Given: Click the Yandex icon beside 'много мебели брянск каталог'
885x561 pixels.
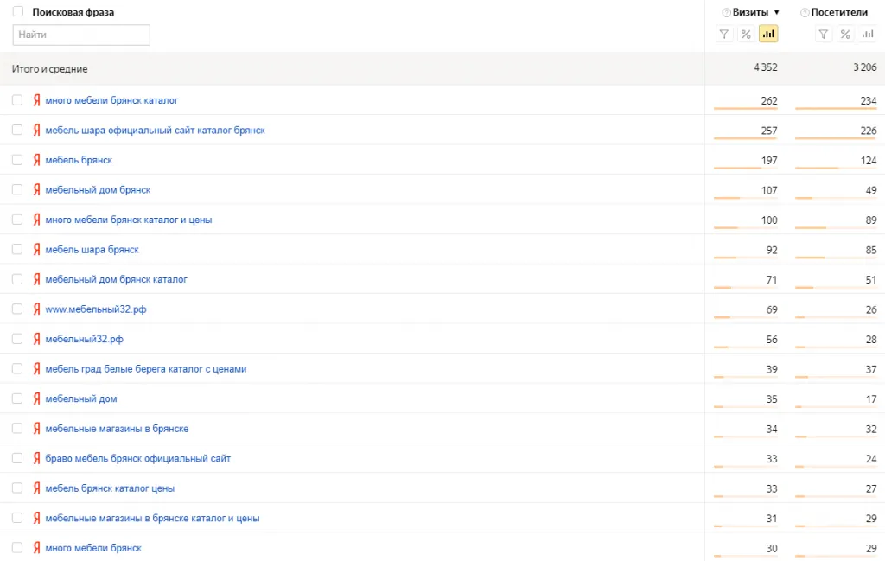Looking at the screenshot, I should coord(36,100).
